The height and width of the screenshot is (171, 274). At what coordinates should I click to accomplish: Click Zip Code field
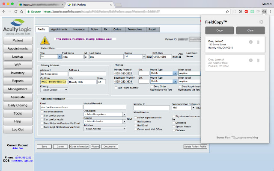54,82
